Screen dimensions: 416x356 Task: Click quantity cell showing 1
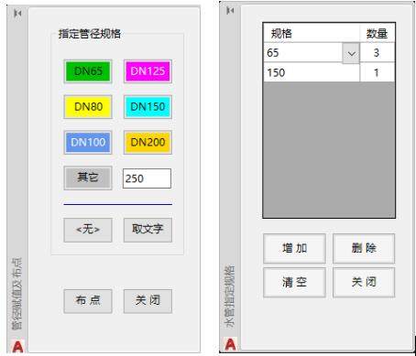[378, 72]
